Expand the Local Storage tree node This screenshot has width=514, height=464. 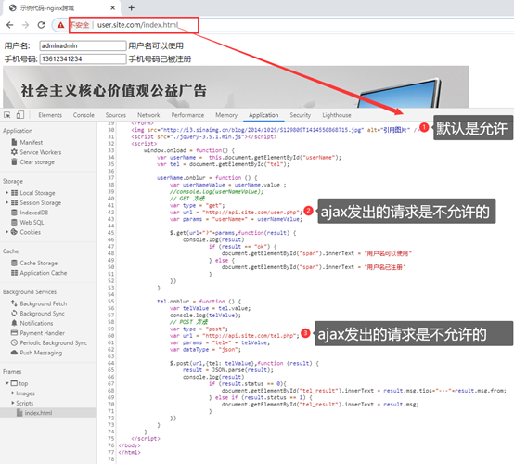(x=6, y=193)
